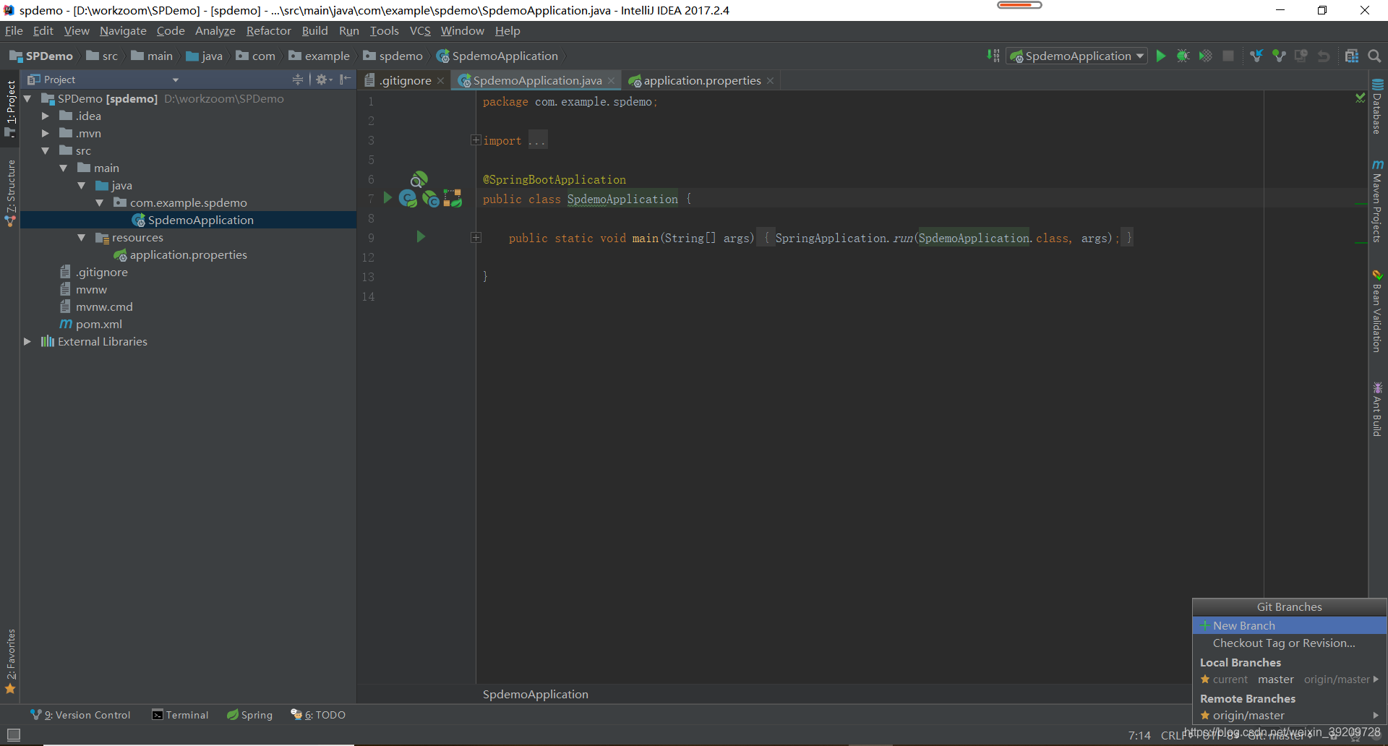1388x746 pixels.
Task: Click example breadcrumb in navigation bar
Action: pyautogui.click(x=319, y=56)
